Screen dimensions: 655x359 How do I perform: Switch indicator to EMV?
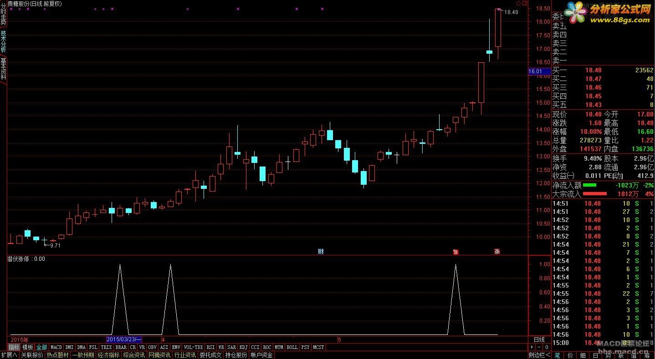coord(176,347)
